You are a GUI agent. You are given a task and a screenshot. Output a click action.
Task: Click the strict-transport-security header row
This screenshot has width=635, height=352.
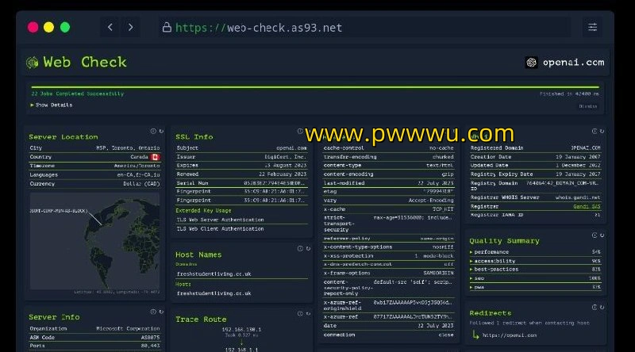click(388, 224)
